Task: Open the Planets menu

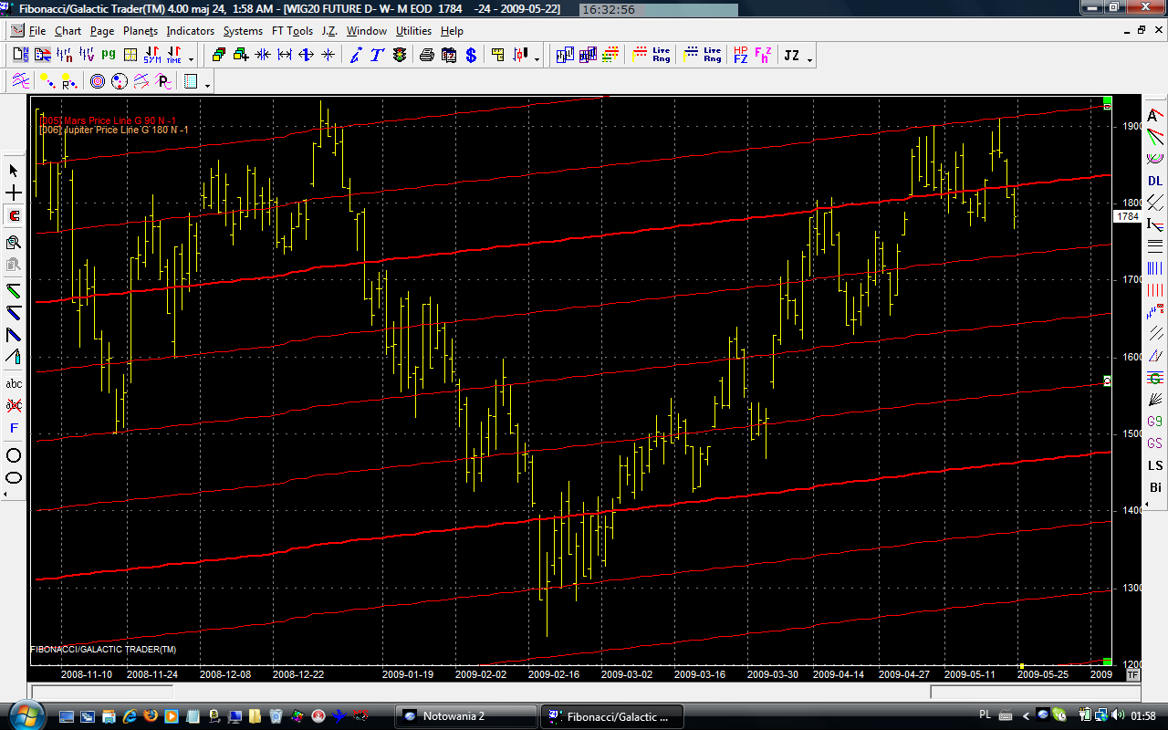Action: [x=141, y=31]
